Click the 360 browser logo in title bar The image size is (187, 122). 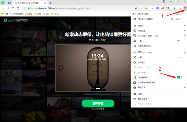[3, 2]
